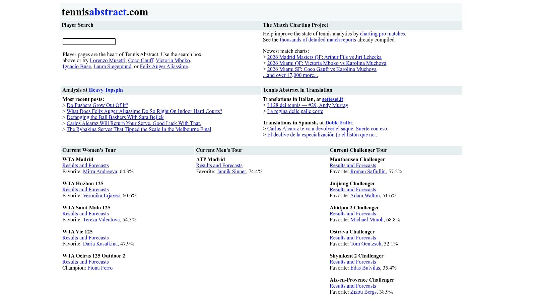Open 'Carlos Alcaraz te va a devolver el saque'
Screen dimensions: 536x301
click(x=327, y=129)
